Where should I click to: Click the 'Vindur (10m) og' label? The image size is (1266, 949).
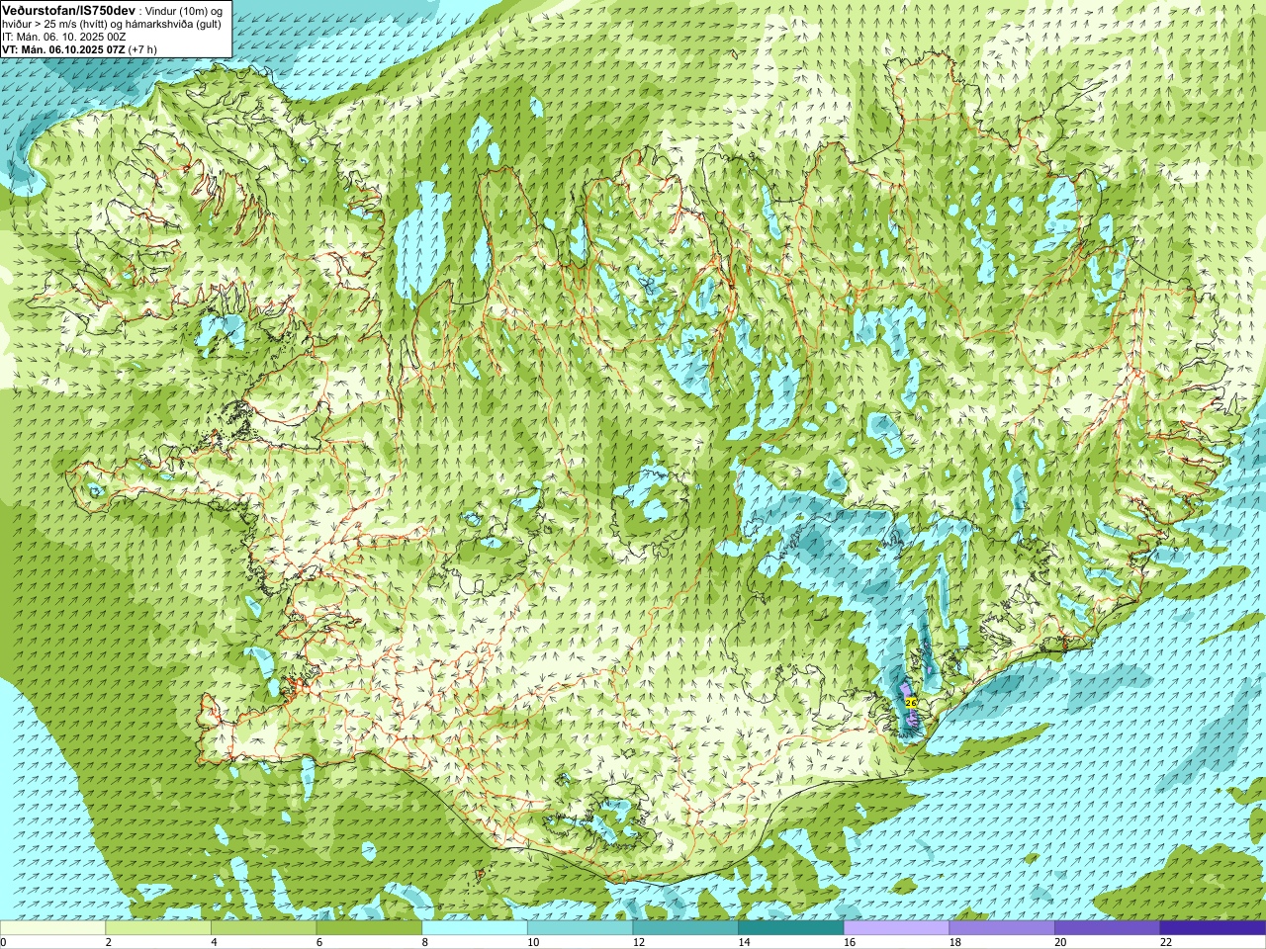tap(184, 10)
